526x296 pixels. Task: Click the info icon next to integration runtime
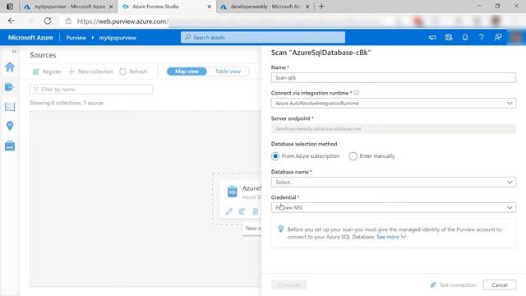coord(356,93)
